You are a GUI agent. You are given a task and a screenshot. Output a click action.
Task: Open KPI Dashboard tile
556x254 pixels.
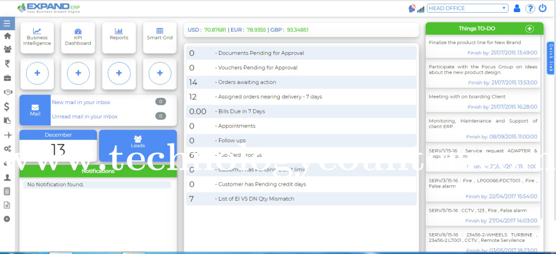78,38
